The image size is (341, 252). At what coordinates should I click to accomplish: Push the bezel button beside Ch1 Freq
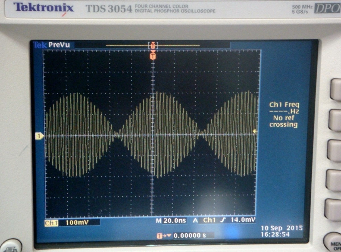pos(335,120)
